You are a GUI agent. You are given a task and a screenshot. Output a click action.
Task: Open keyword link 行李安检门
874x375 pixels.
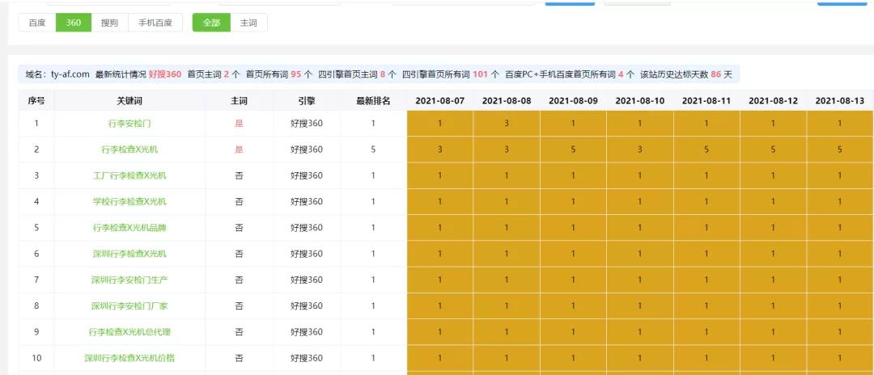[x=129, y=124]
